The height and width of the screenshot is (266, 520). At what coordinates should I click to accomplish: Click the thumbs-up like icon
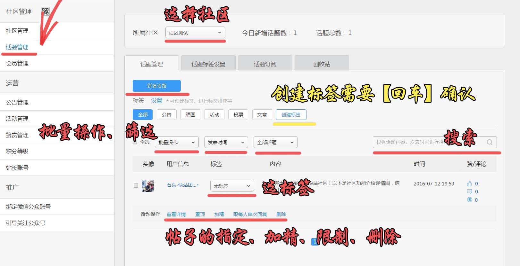click(x=469, y=184)
